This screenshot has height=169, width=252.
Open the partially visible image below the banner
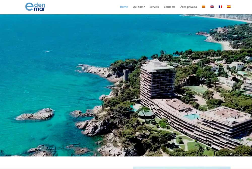point(182,168)
